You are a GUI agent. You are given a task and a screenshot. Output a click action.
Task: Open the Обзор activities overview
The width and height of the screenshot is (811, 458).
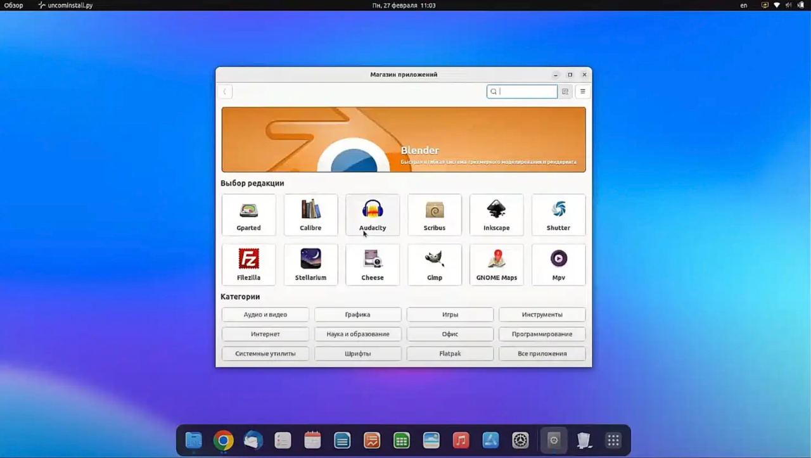(14, 5)
